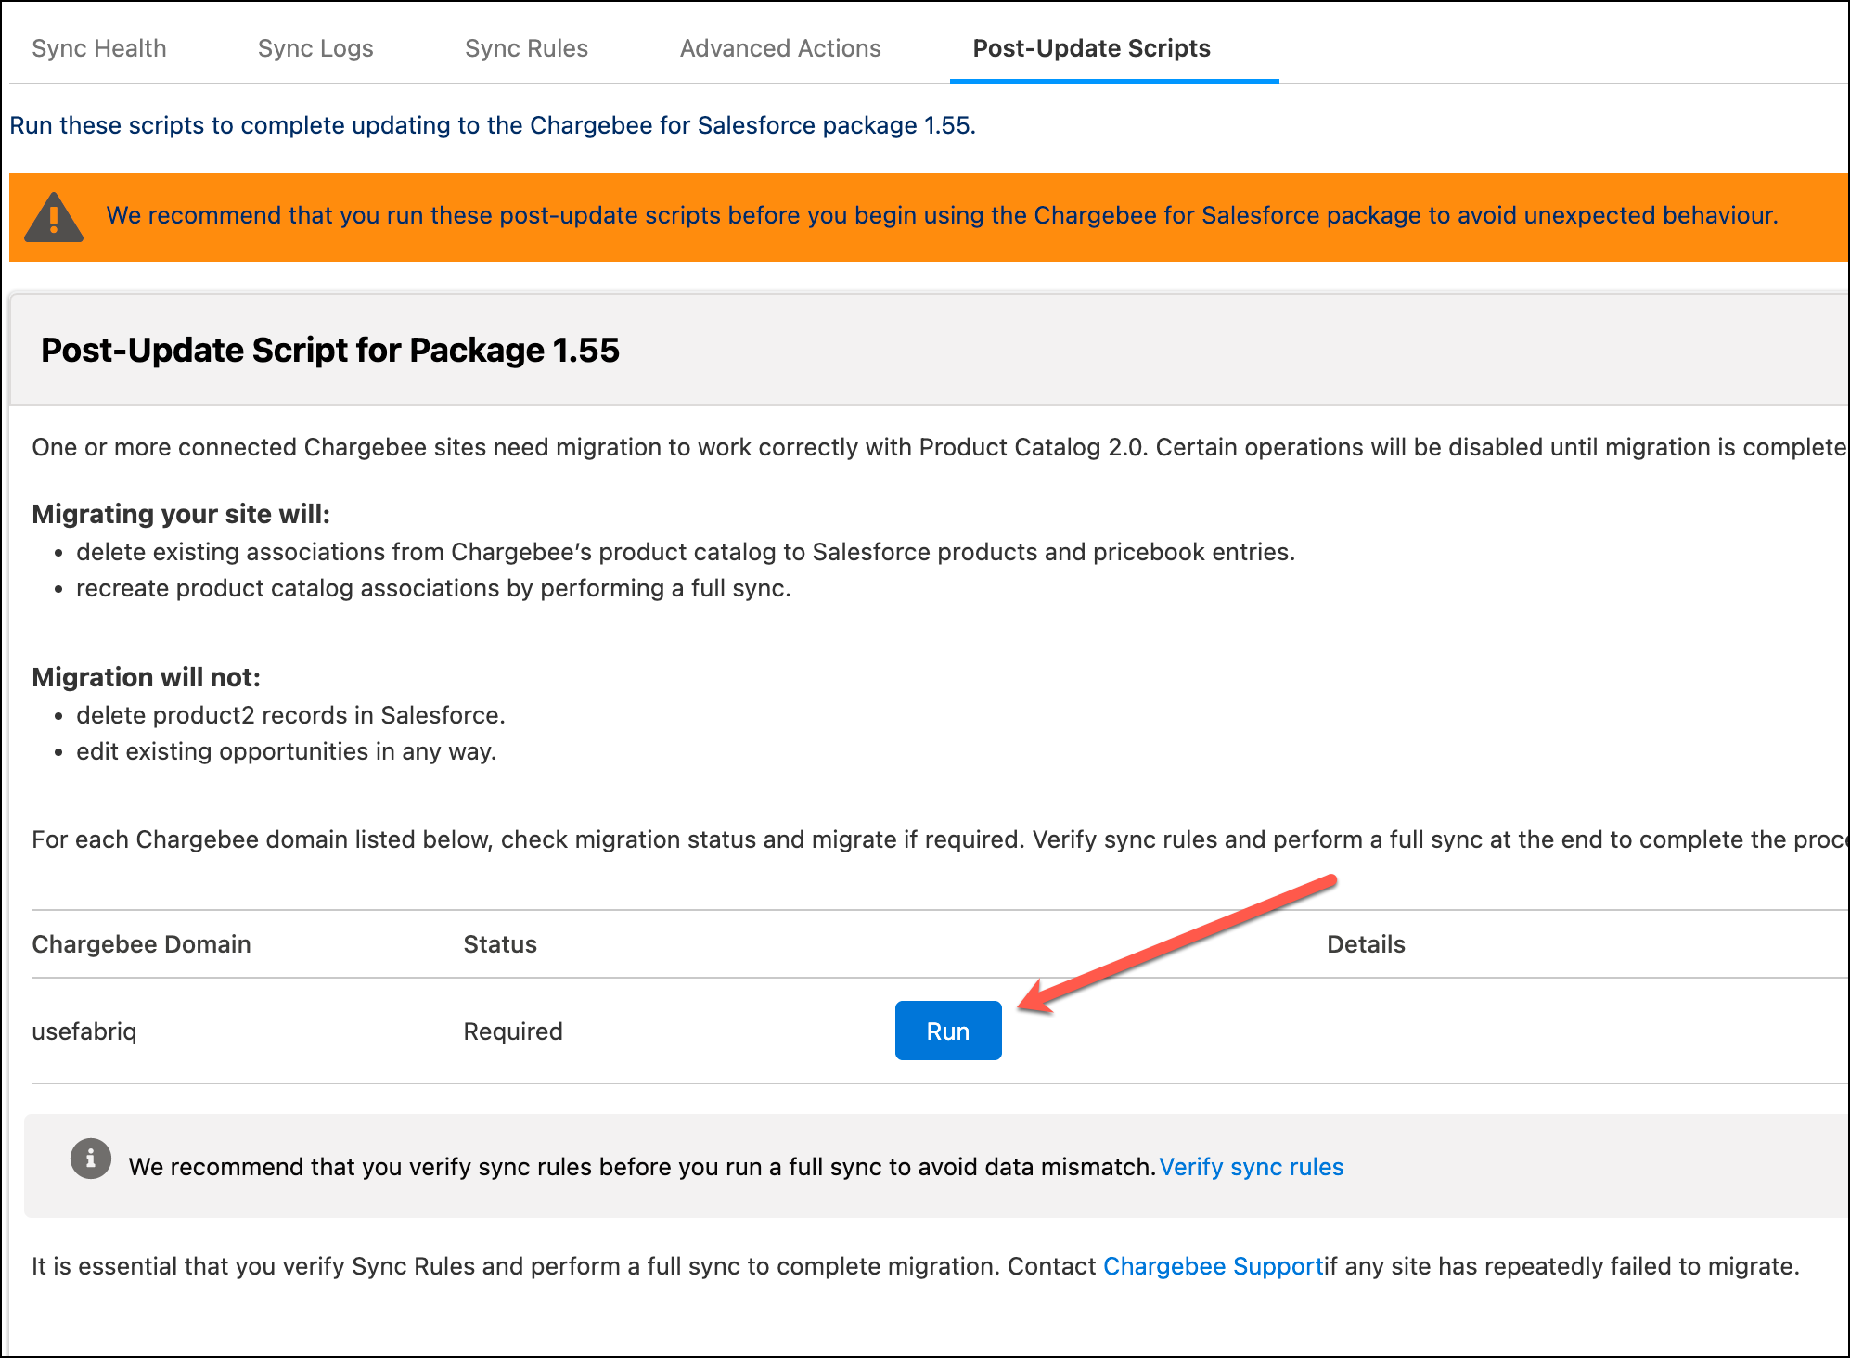Click the orange banner recommendation text

[942, 215]
